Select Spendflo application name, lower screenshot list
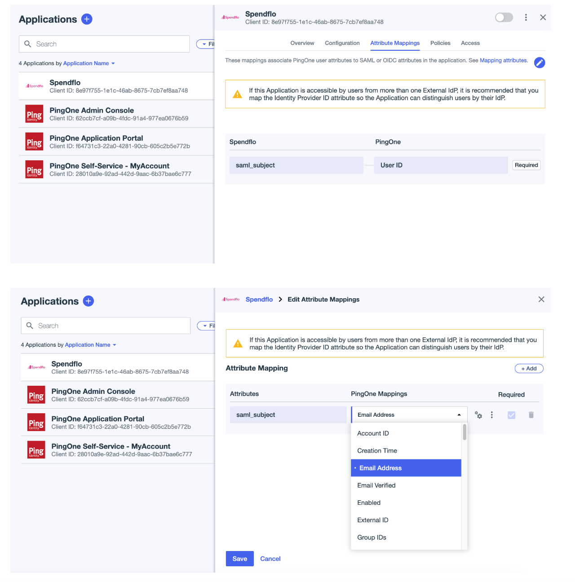 (67, 364)
